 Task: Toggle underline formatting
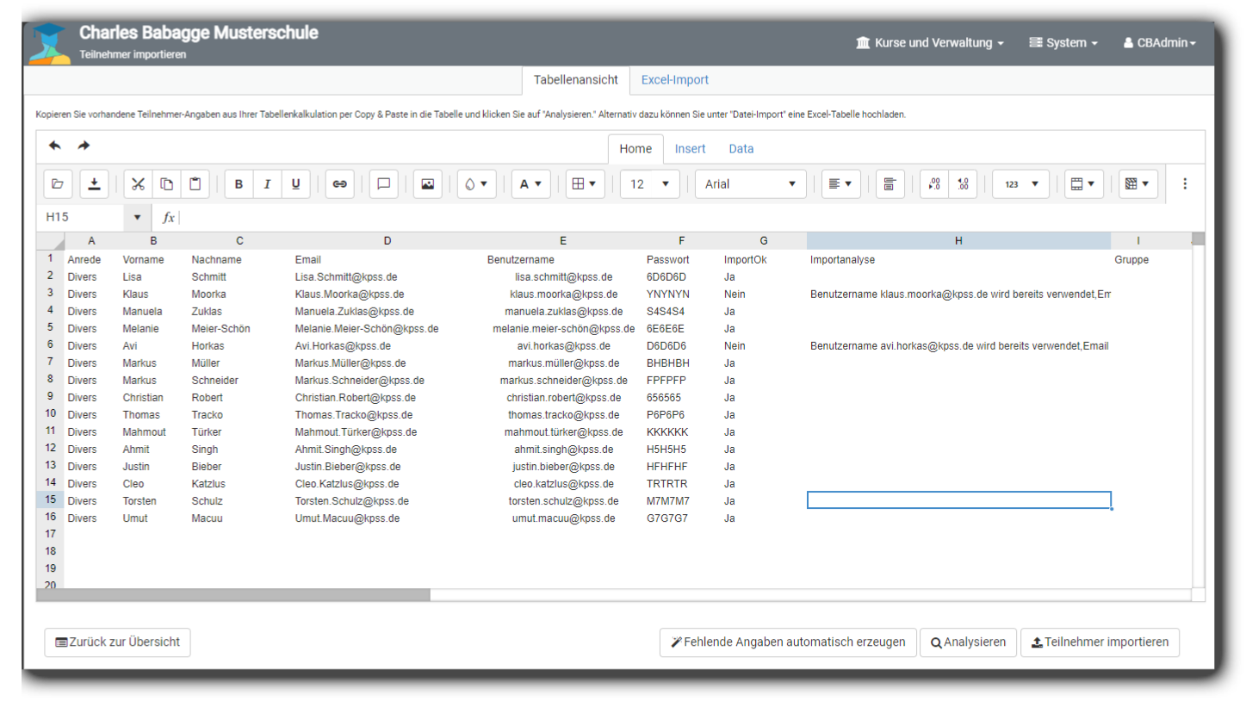[x=295, y=183]
